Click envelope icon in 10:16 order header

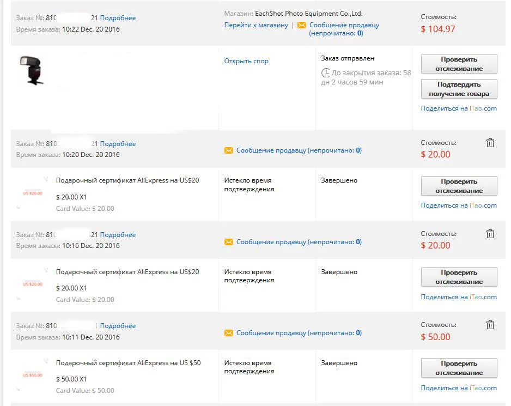[x=229, y=242]
